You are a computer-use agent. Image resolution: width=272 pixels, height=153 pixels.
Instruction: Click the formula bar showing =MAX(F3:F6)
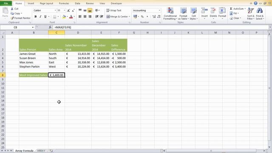[x=161, y=27]
